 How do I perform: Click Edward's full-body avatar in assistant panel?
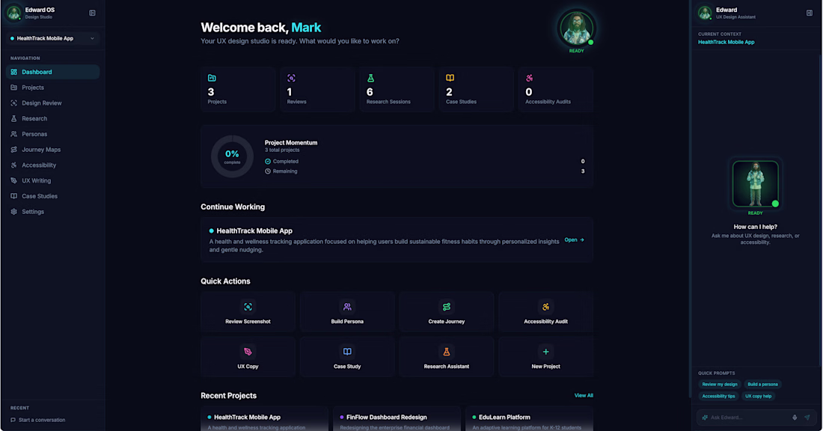[756, 184]
